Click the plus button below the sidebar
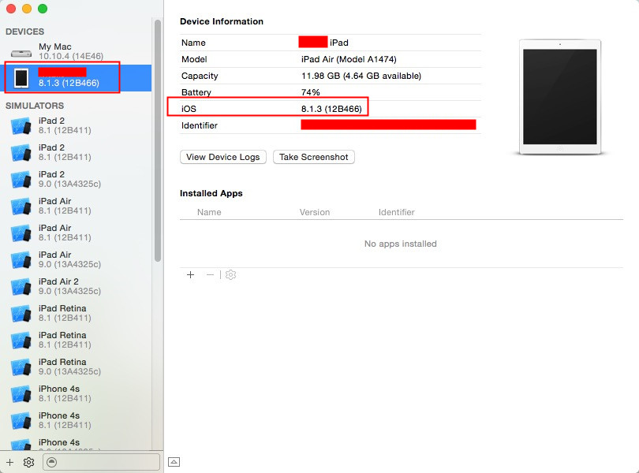The image size is (639, 473). point(9,462)
